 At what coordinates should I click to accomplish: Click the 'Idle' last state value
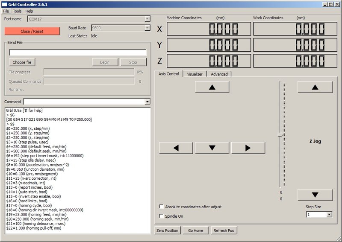pos(94,36)
